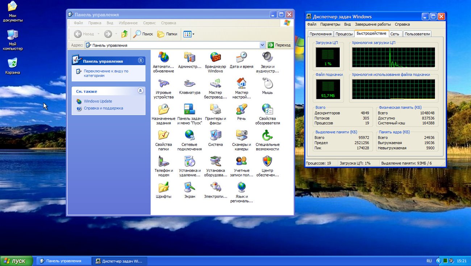Click the RU language indicator

(429, 261)
